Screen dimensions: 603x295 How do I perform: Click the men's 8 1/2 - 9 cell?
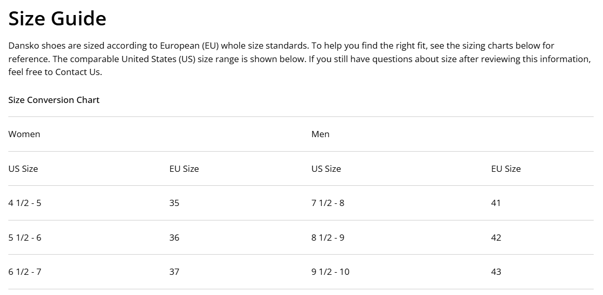328,238
